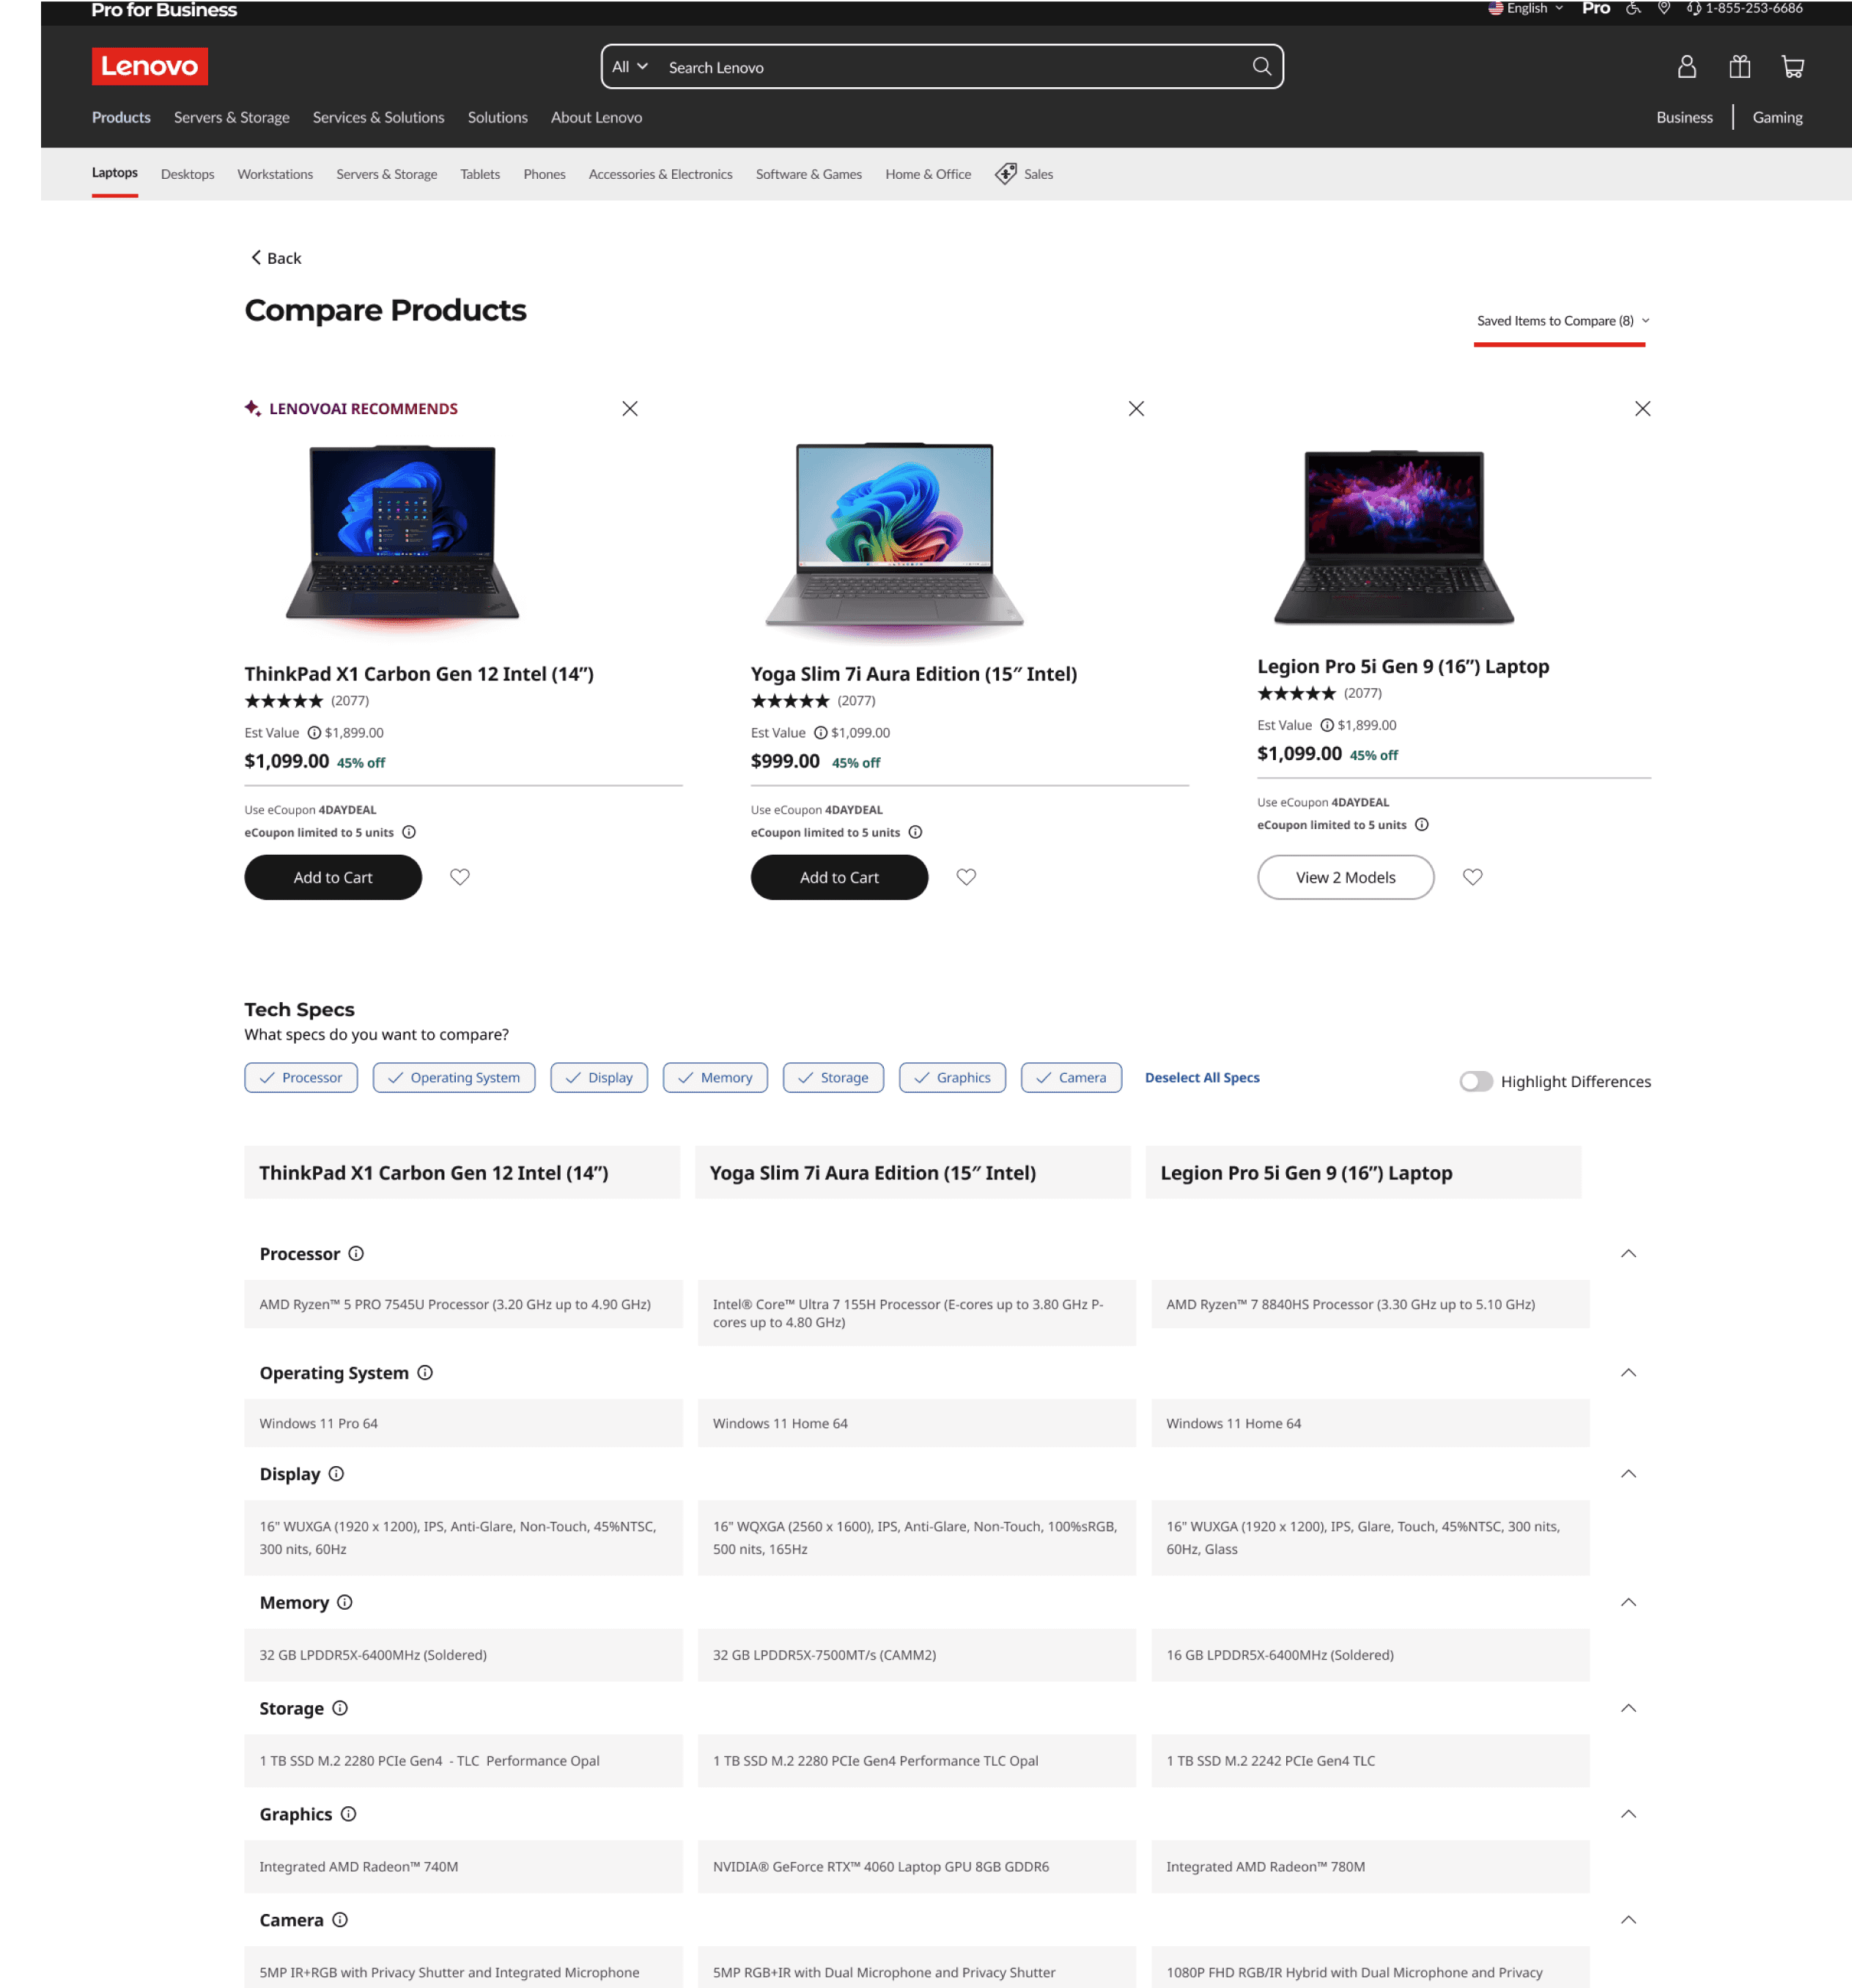Click info icon beside Graphics heading
The image size is (1852, 1988).
(x=348, y=1814)
